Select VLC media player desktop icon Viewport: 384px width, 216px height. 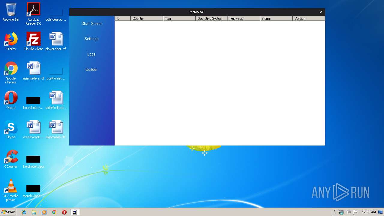click(x=11, y=190)
